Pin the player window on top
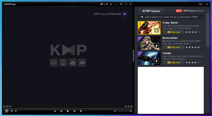The image size is (212, 116). coord(106,4)
